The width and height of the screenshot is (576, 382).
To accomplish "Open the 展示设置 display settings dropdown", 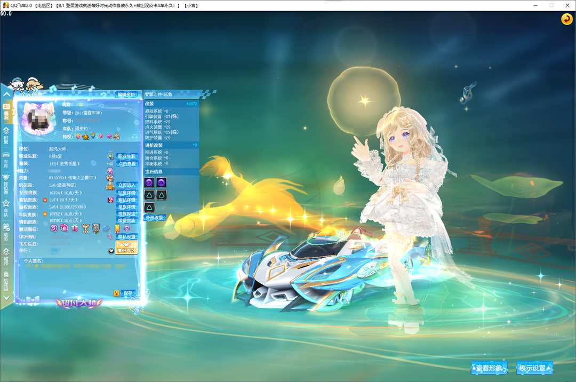I will [x=534, y=368].
